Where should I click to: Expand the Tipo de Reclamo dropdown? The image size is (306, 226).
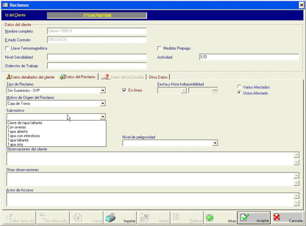click(x=103, y=91)
